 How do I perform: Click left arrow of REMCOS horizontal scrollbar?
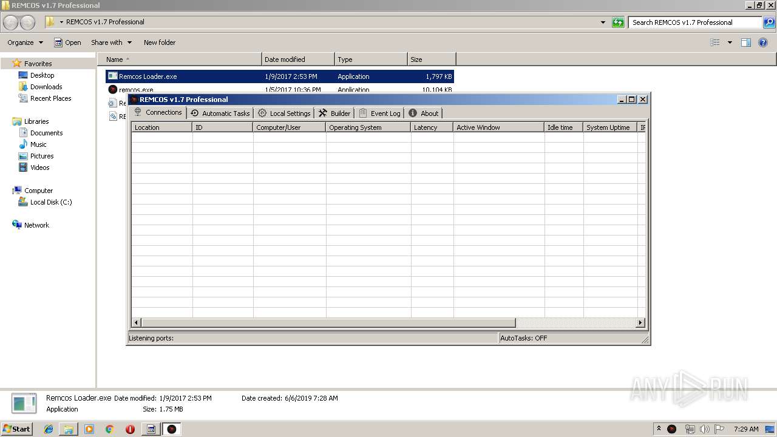(137, 323)
